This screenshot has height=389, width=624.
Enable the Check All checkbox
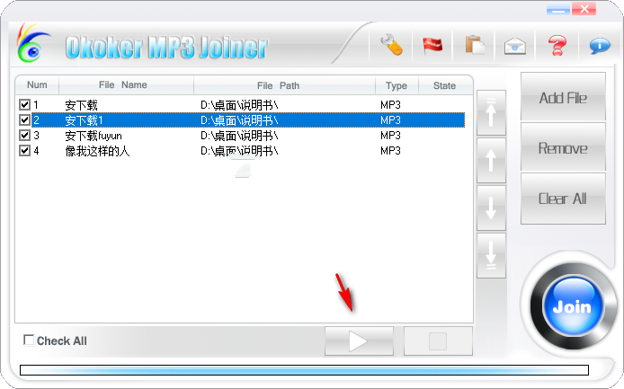(29, 340)
